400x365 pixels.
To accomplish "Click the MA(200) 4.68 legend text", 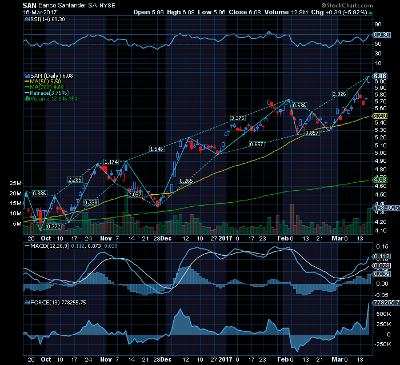I will tap(47, 87).
